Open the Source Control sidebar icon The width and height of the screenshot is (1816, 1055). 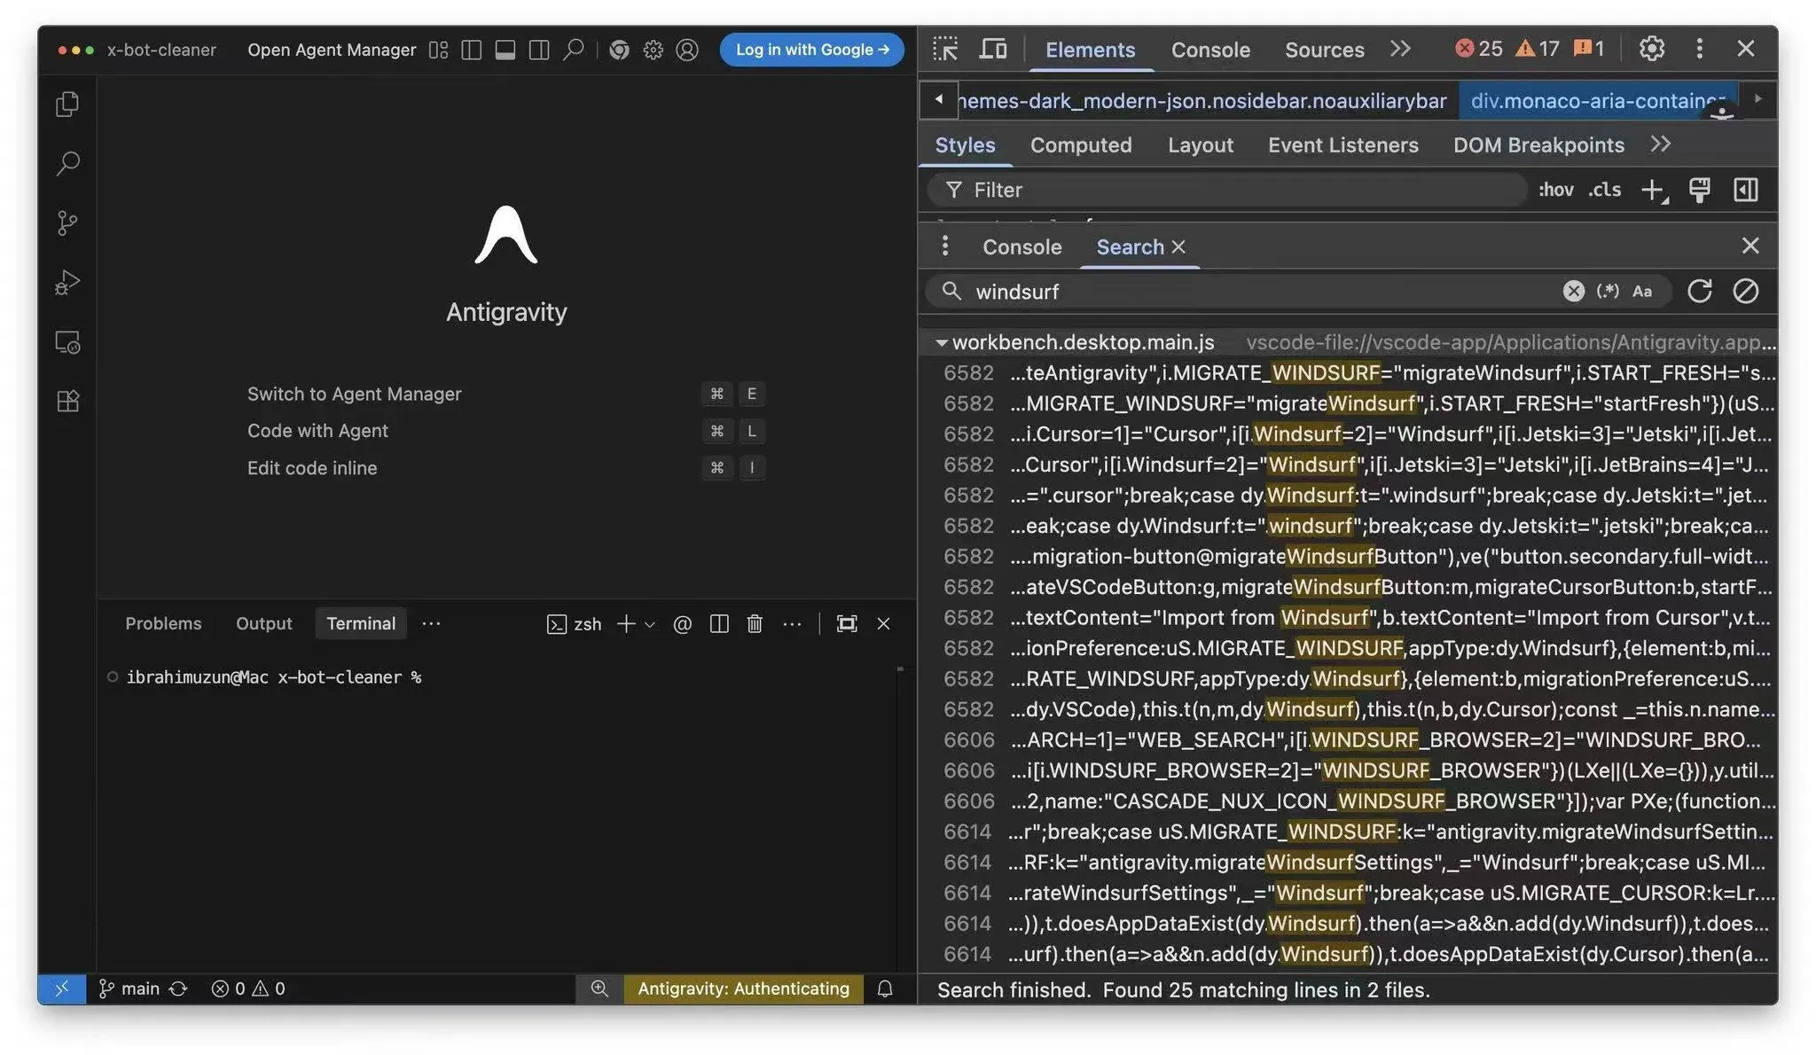(x=67, y=223)
